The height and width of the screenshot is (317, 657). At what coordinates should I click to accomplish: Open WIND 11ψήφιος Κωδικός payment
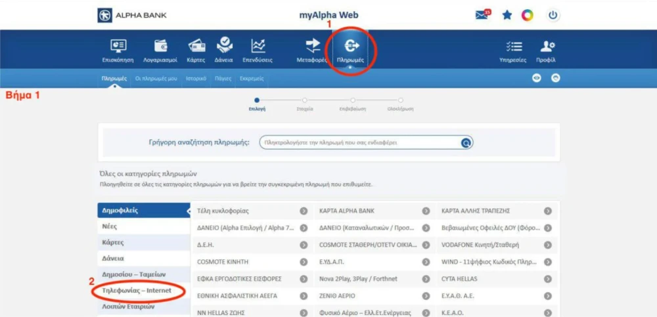point(496,262)
